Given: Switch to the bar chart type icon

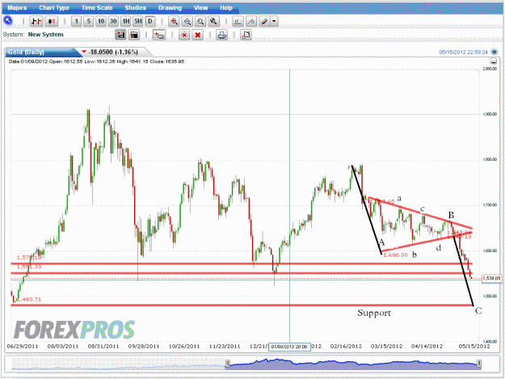Looking at the screenshot, I should (36, 22).
